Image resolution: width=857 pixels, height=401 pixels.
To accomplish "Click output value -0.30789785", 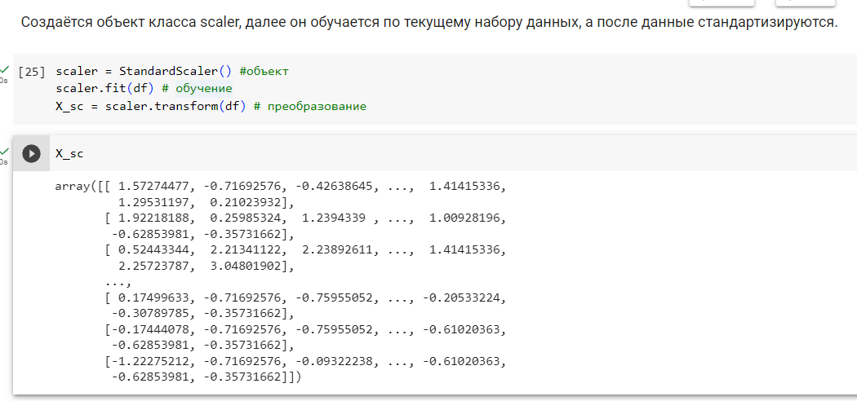I will [x=150, y=315].
